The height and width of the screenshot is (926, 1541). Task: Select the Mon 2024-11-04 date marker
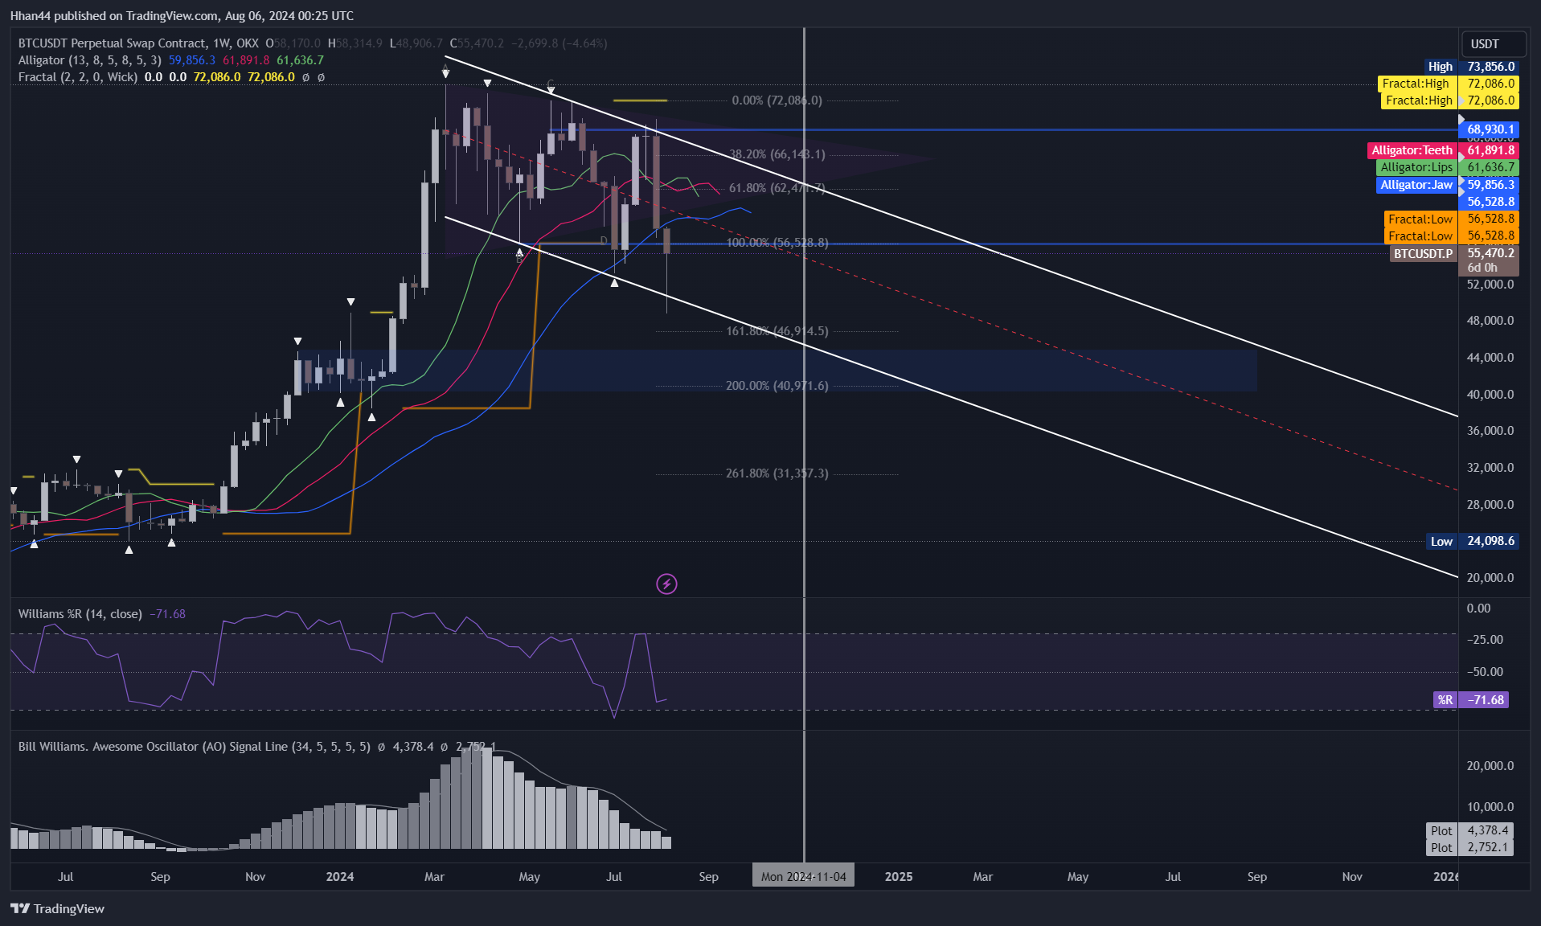pos(803,876)
